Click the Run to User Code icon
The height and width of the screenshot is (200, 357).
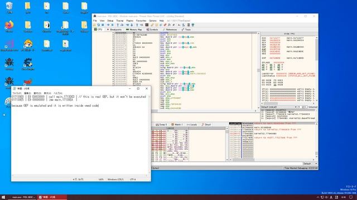coord(141,25)
